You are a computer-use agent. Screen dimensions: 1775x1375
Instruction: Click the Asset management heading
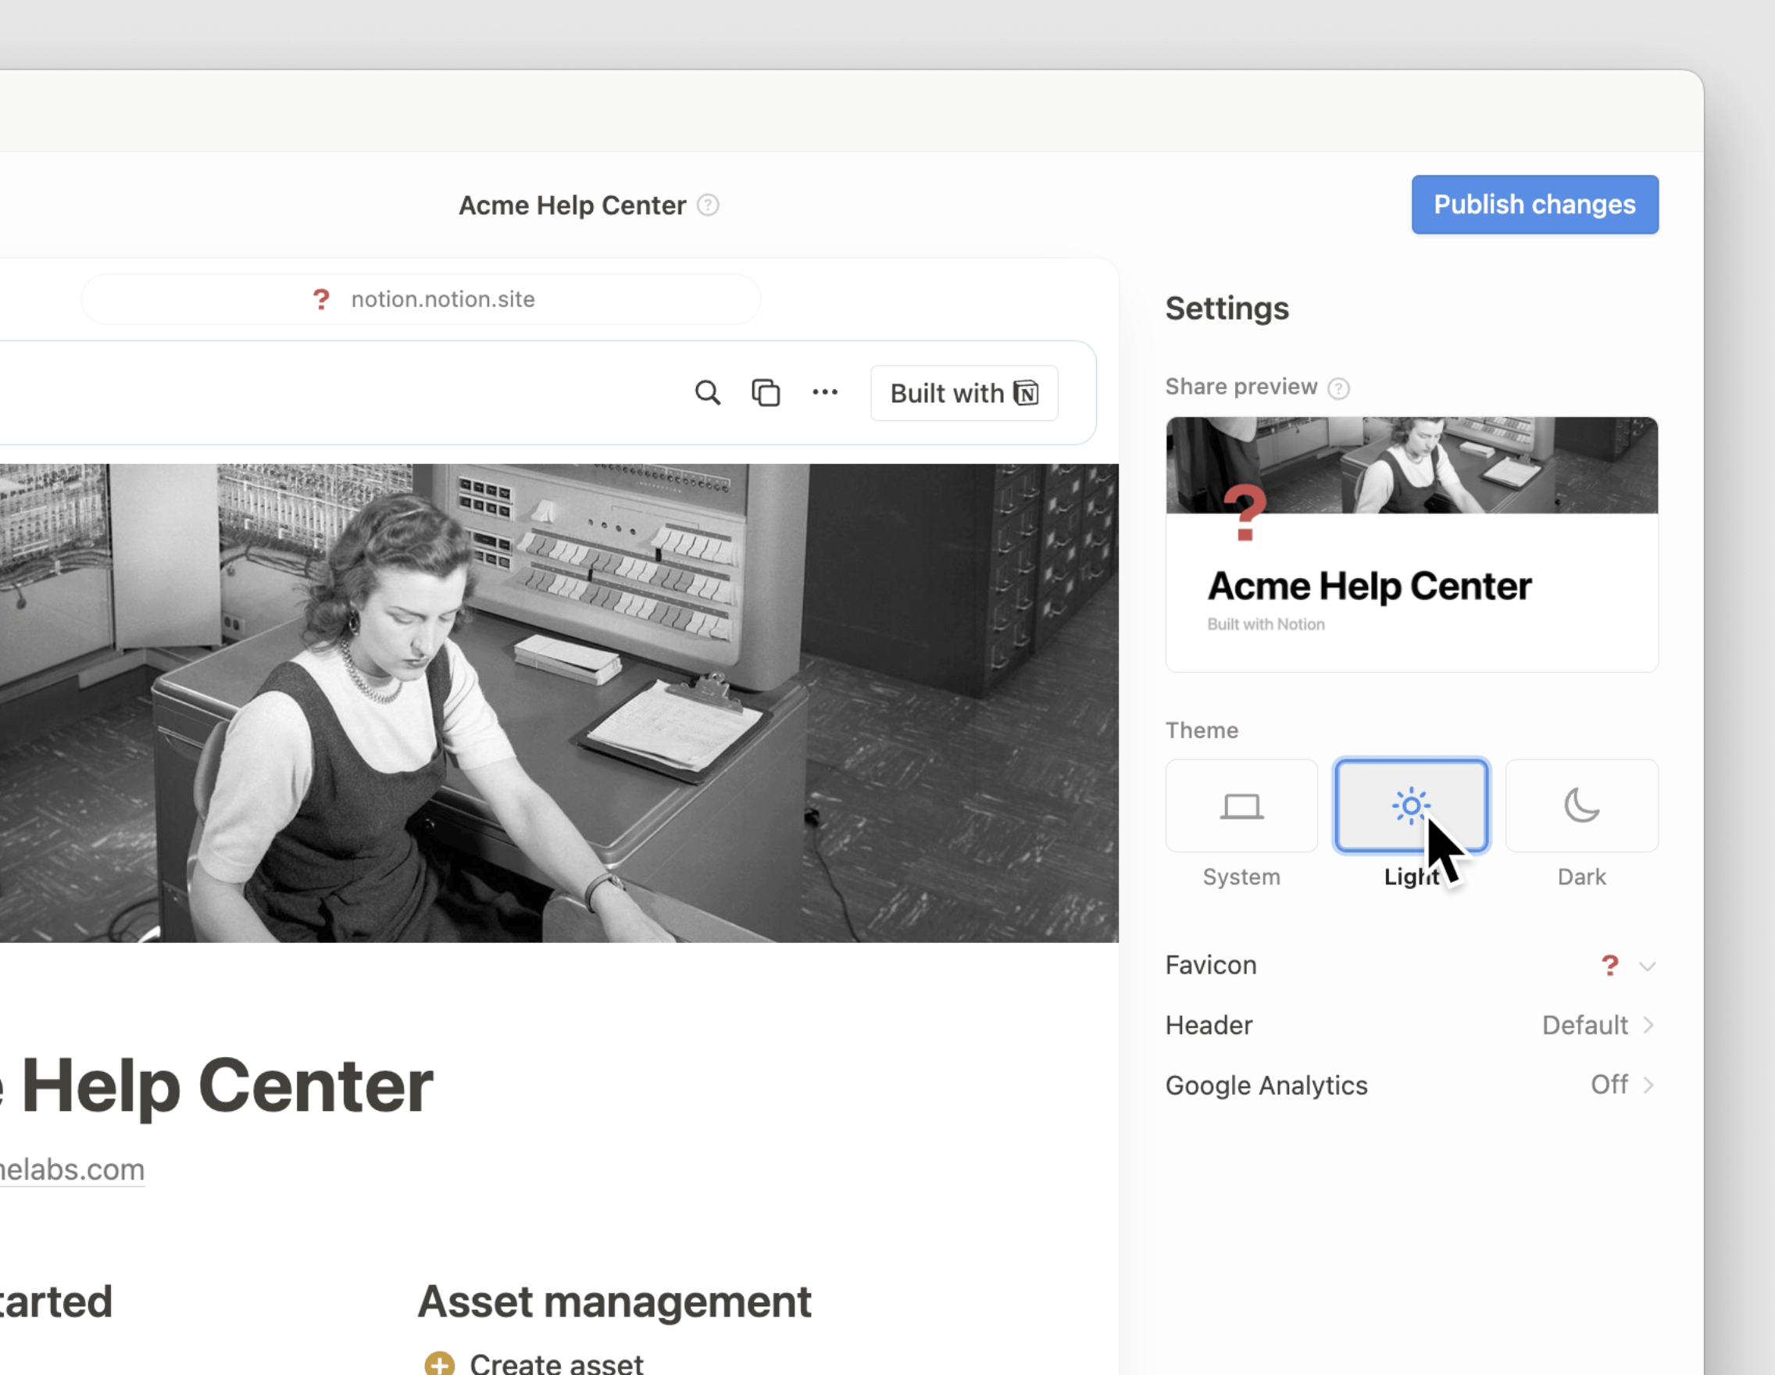point(614,1302)
